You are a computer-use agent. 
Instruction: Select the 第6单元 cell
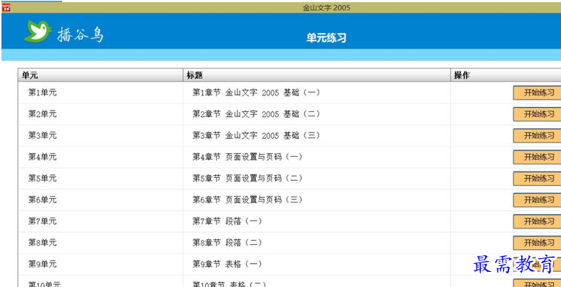pyautogui.click(x=100, y=200)
